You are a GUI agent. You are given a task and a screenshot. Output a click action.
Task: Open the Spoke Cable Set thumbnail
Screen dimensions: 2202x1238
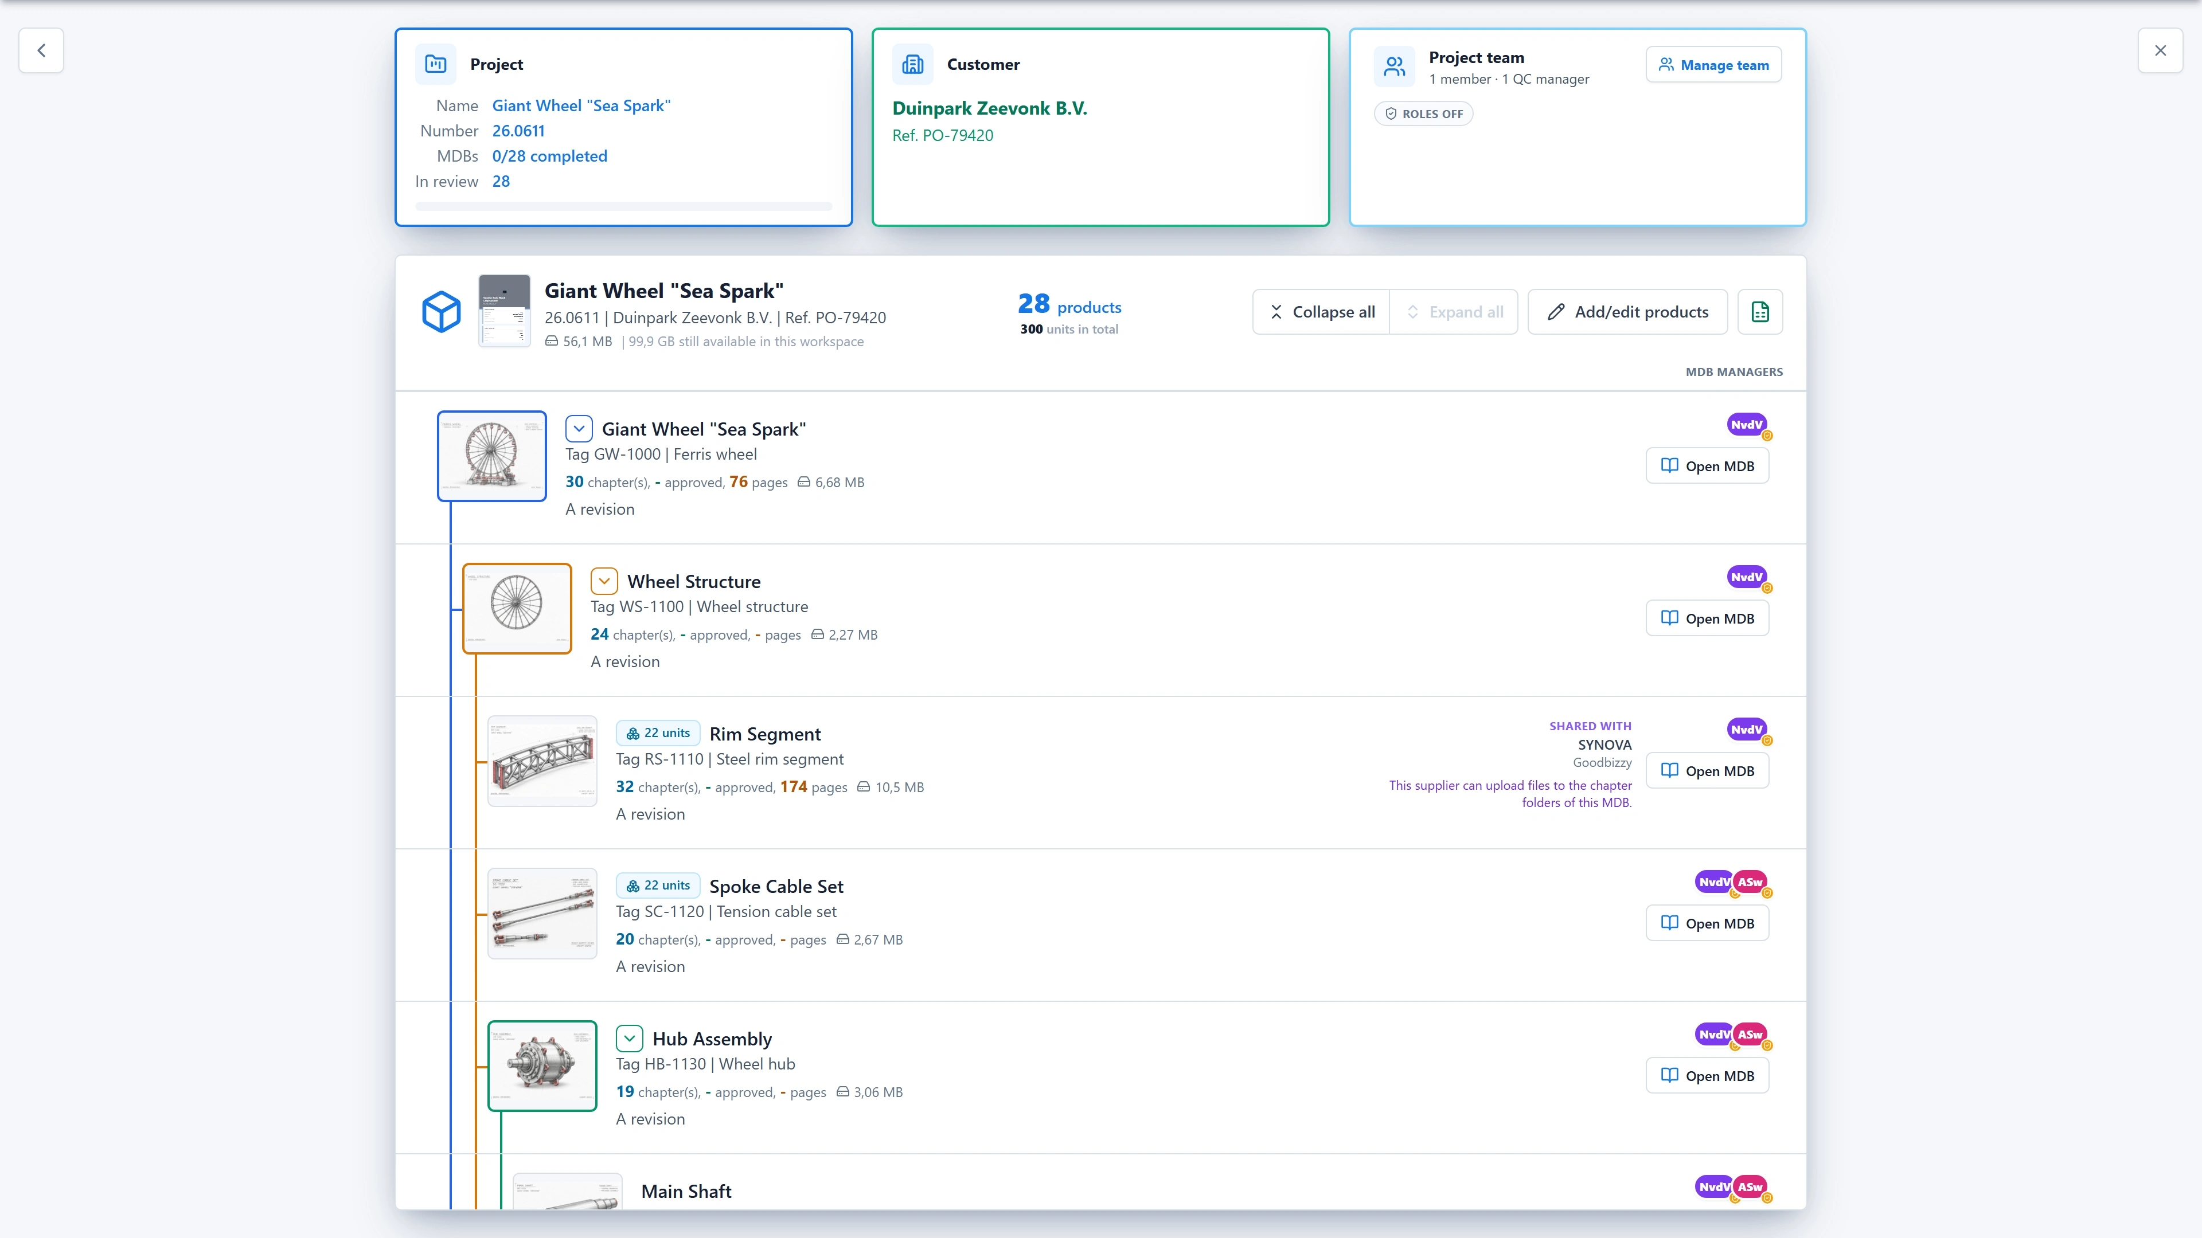pos(542,914)
